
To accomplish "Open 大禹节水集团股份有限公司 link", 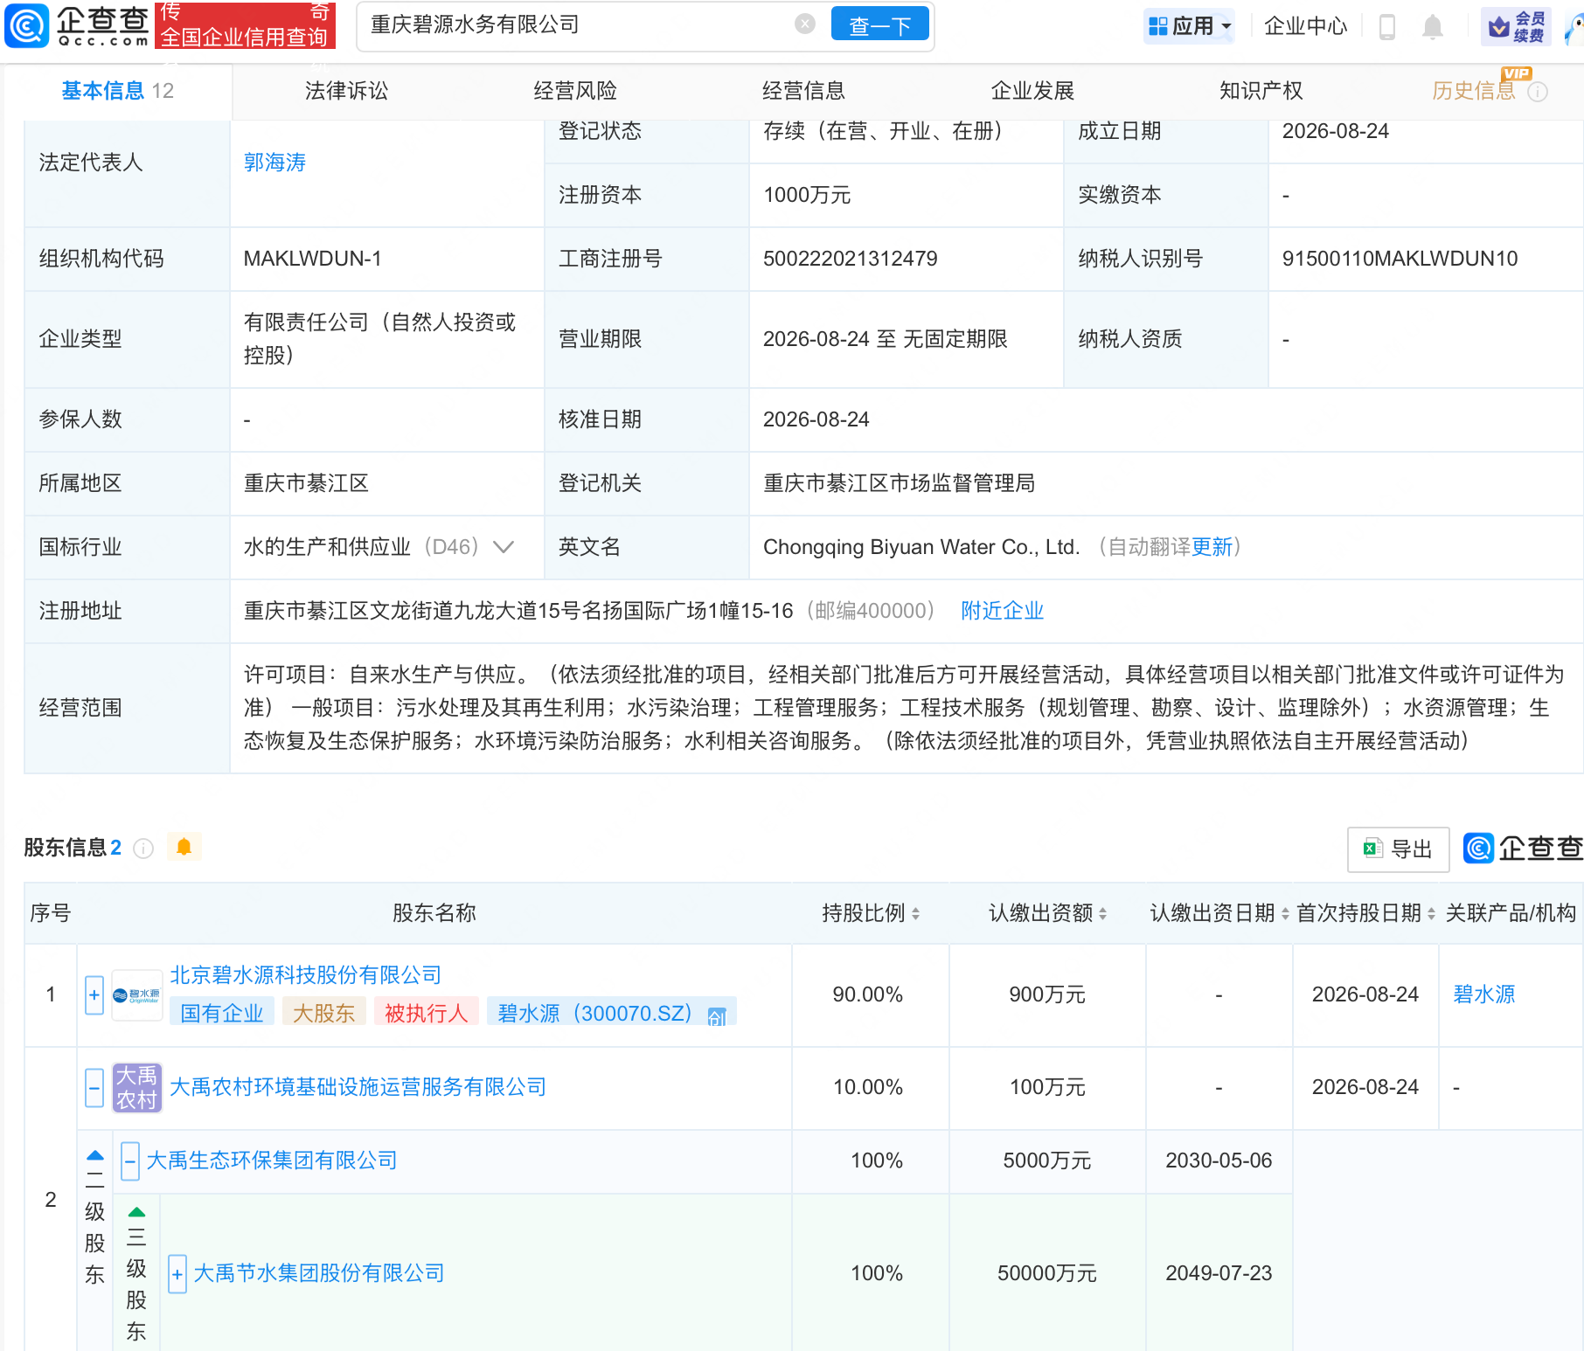I will tap(318, 1273).
